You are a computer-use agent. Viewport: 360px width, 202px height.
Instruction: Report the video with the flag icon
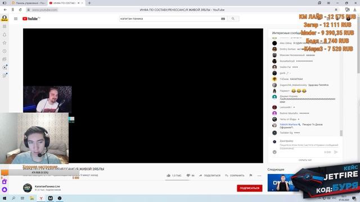click(x=251, y=176)
